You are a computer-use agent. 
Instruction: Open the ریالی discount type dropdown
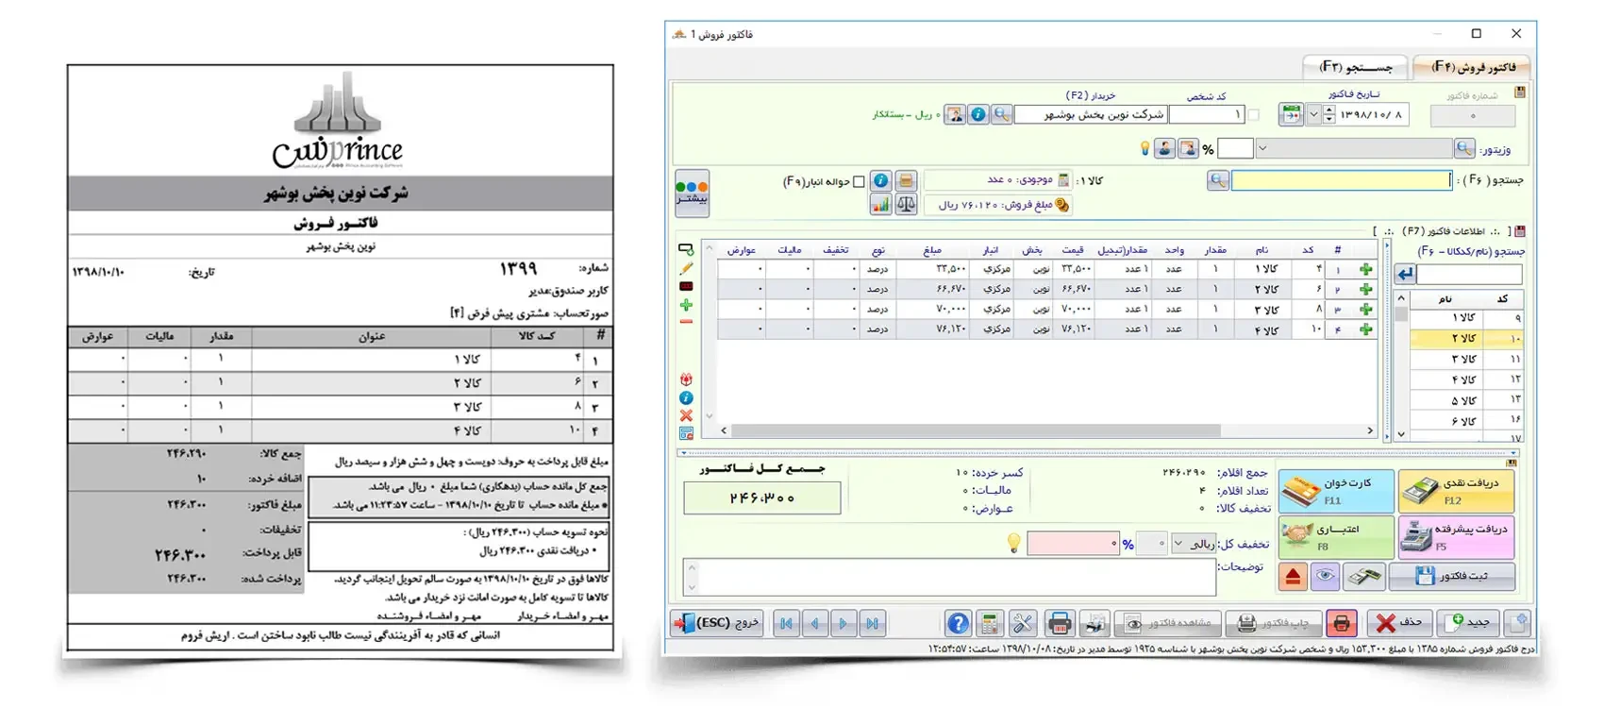(1178, 544)
